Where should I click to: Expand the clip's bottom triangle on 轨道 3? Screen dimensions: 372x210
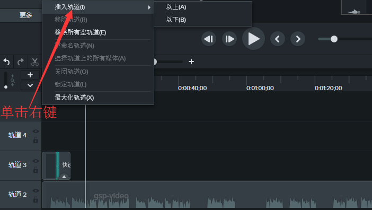point(64,177)
